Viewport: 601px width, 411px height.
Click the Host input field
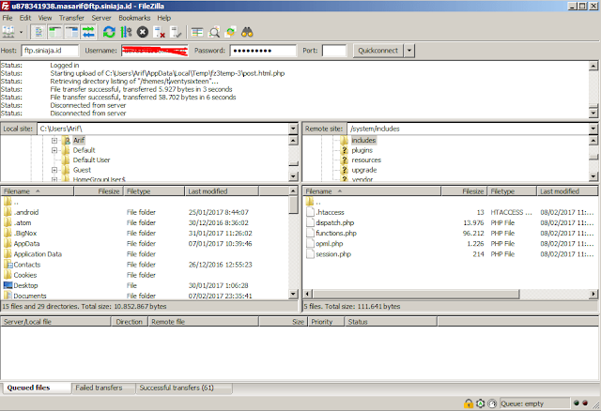pyautogui.click(x=50, y=51)
